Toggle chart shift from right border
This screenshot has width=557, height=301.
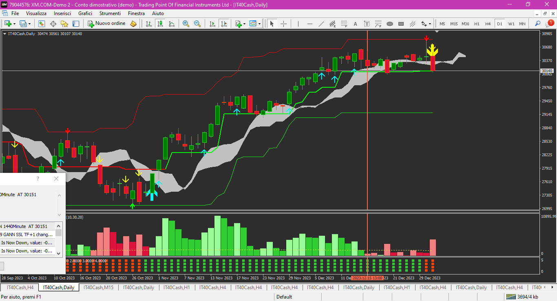pos(223,24)
